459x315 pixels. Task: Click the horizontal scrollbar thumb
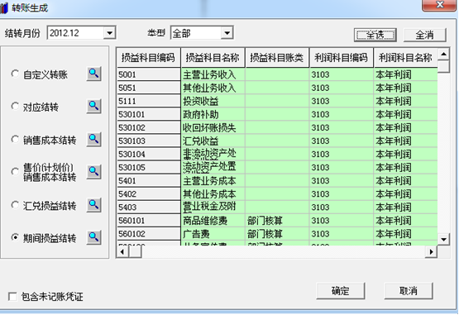[x=136, y=252]
